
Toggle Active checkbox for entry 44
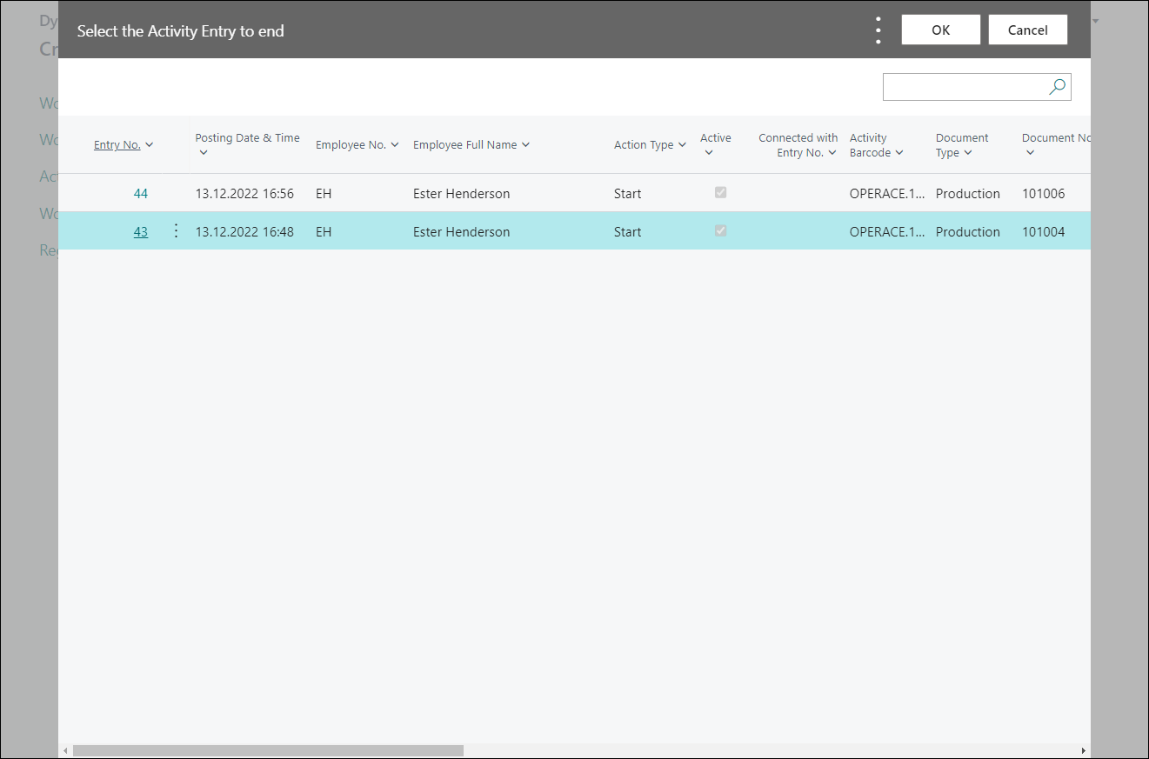(x=720, y=193)
